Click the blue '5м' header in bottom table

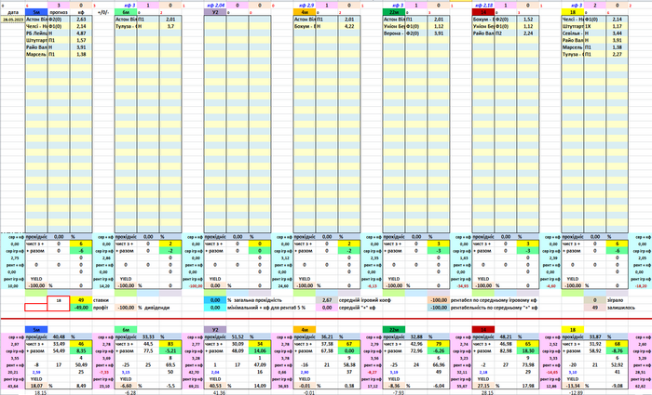(36, 329)
